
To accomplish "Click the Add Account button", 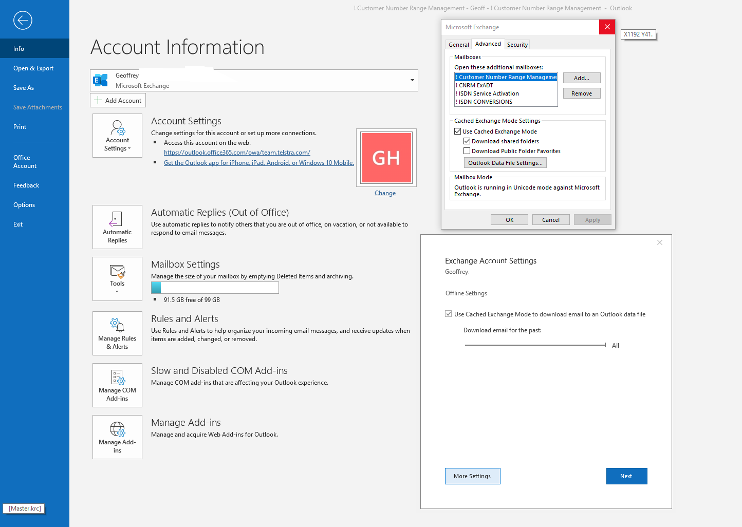I will 118,100.
